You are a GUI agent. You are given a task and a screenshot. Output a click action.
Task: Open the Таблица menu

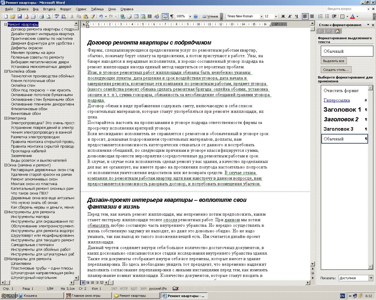click(97, 9)
